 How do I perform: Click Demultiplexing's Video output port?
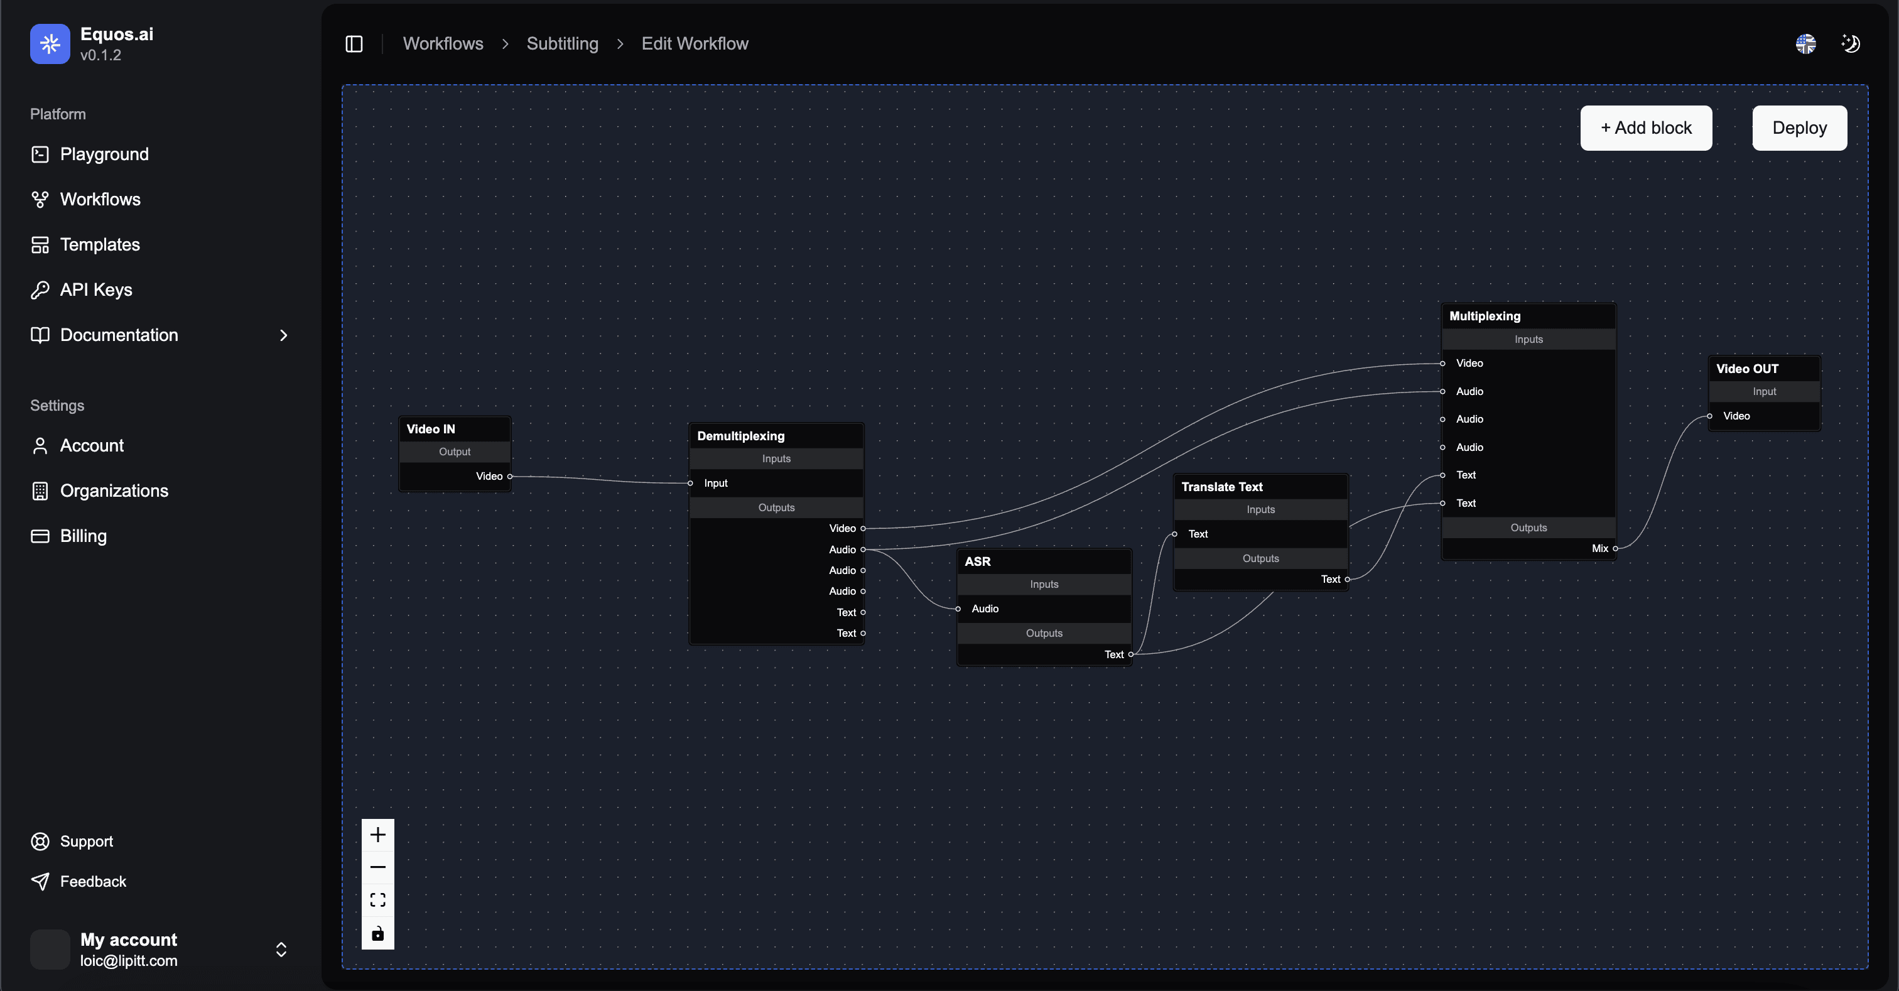(862, 528)
